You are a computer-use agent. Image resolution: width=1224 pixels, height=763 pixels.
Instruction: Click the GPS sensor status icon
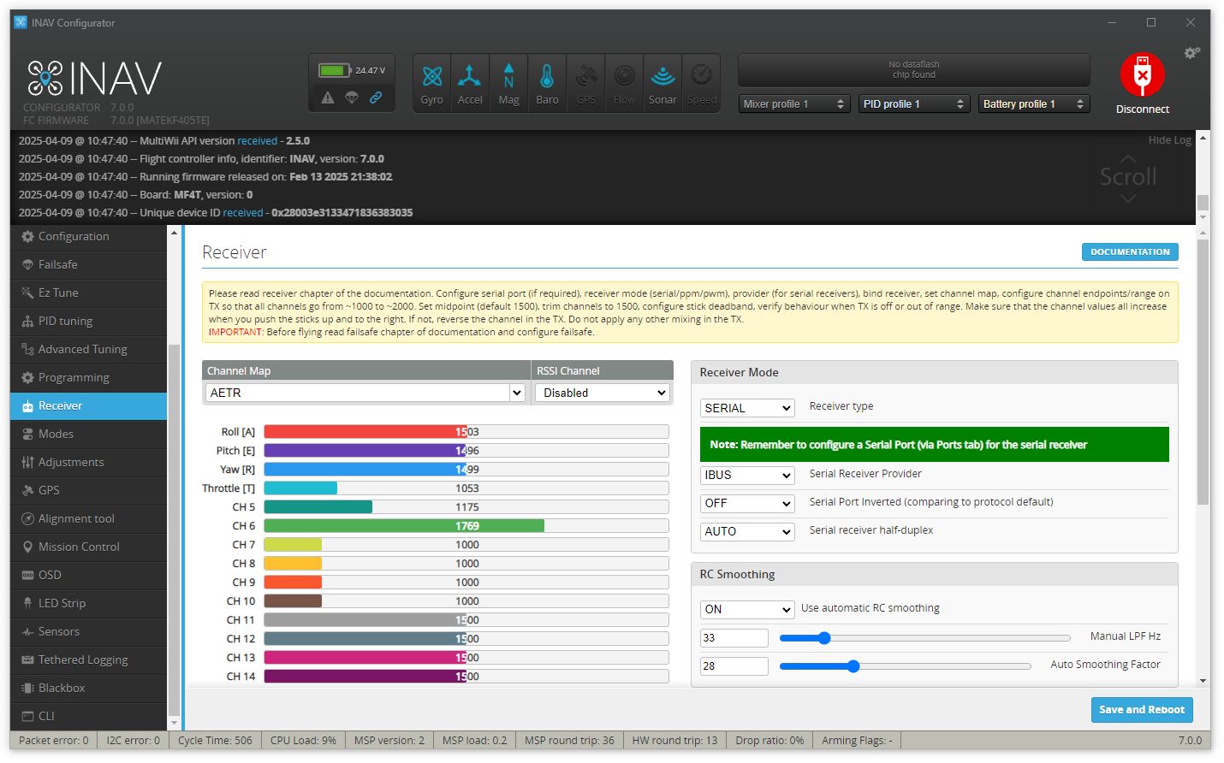585,82
